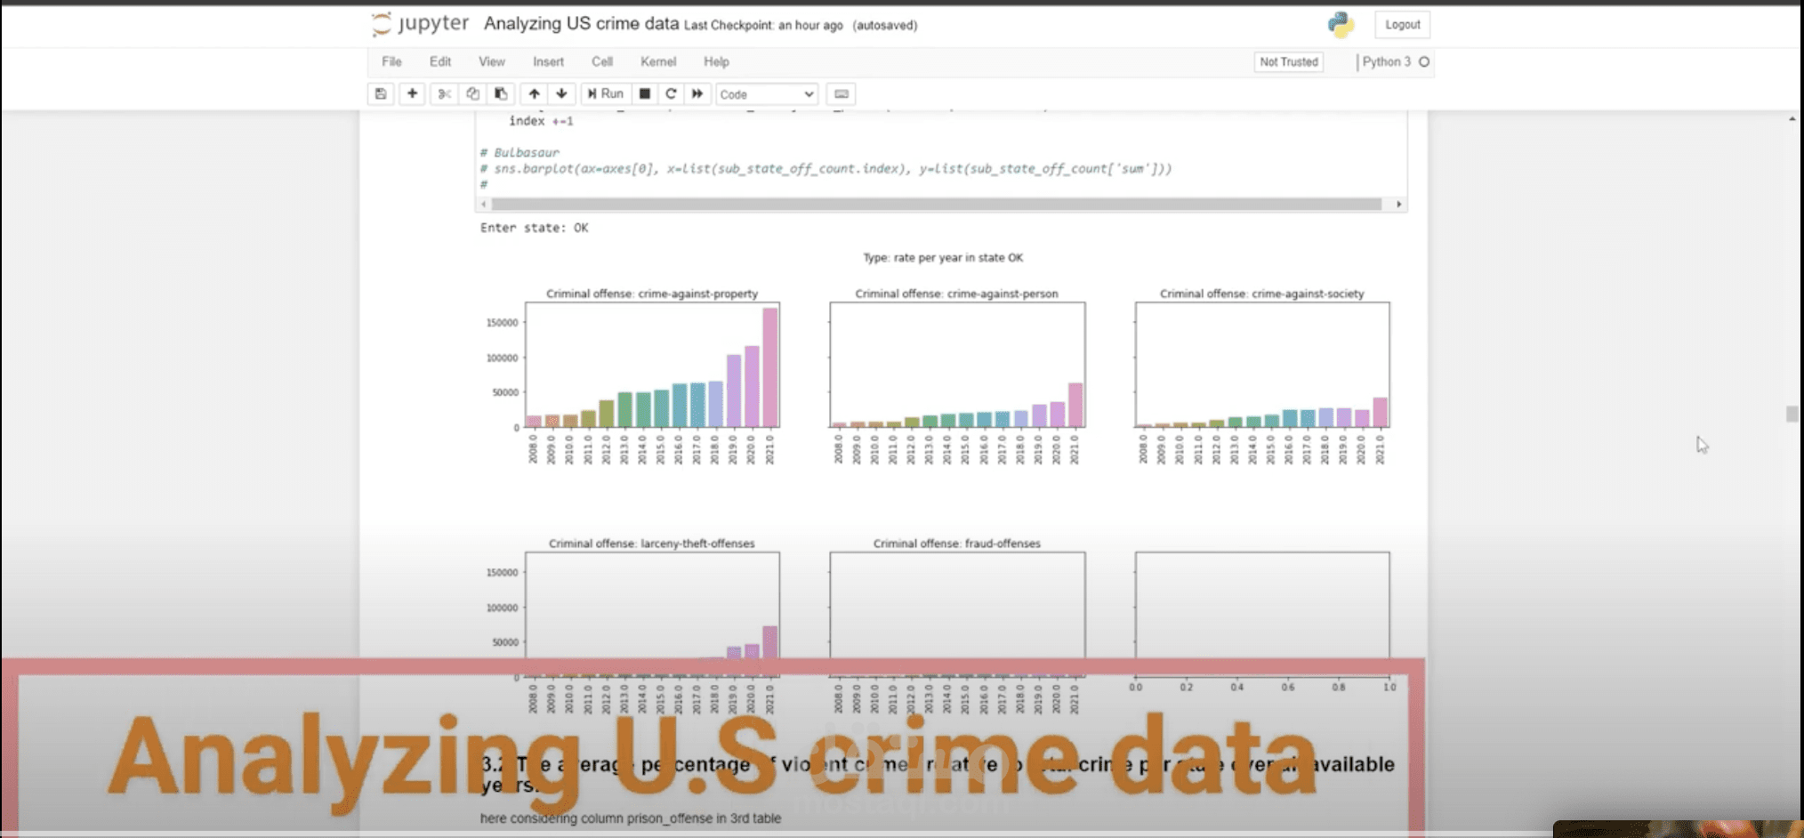
Task: Restart the kernel using the refresh icon
Action: [x=671, y=93]
